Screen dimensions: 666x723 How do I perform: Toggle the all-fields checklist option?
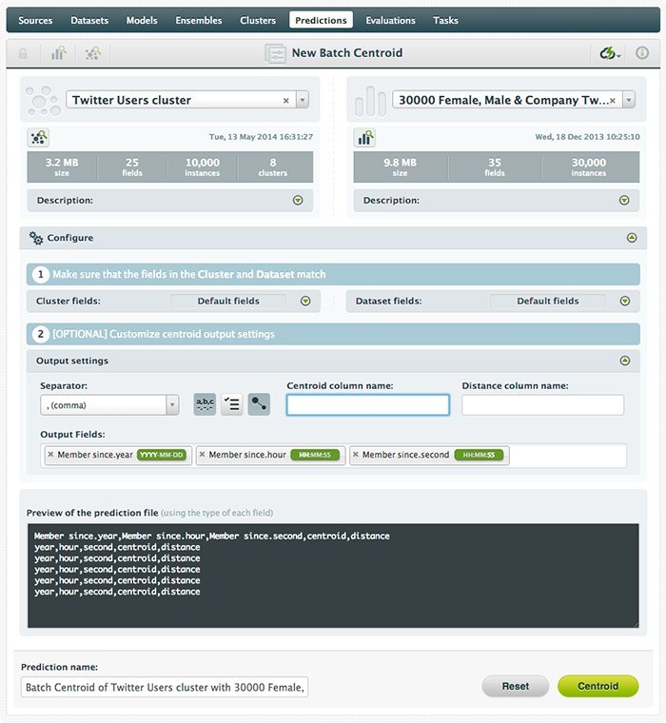[x=231, y=403]
